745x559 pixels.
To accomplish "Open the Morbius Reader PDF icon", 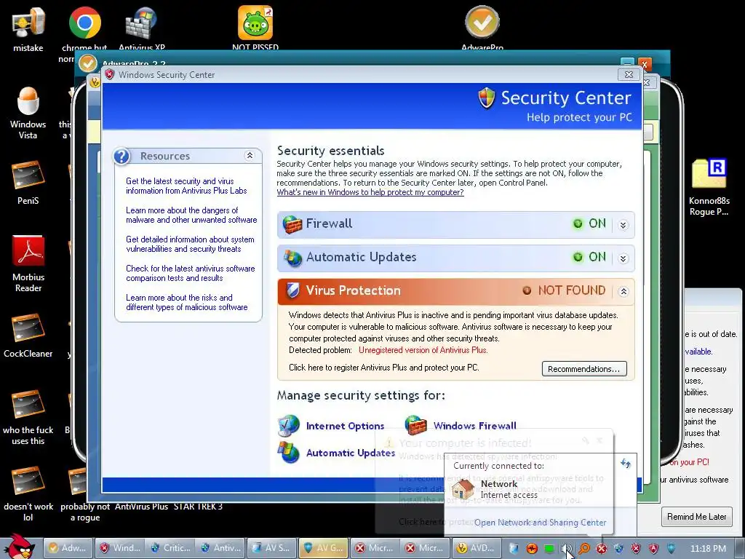I will coord(28,263).
